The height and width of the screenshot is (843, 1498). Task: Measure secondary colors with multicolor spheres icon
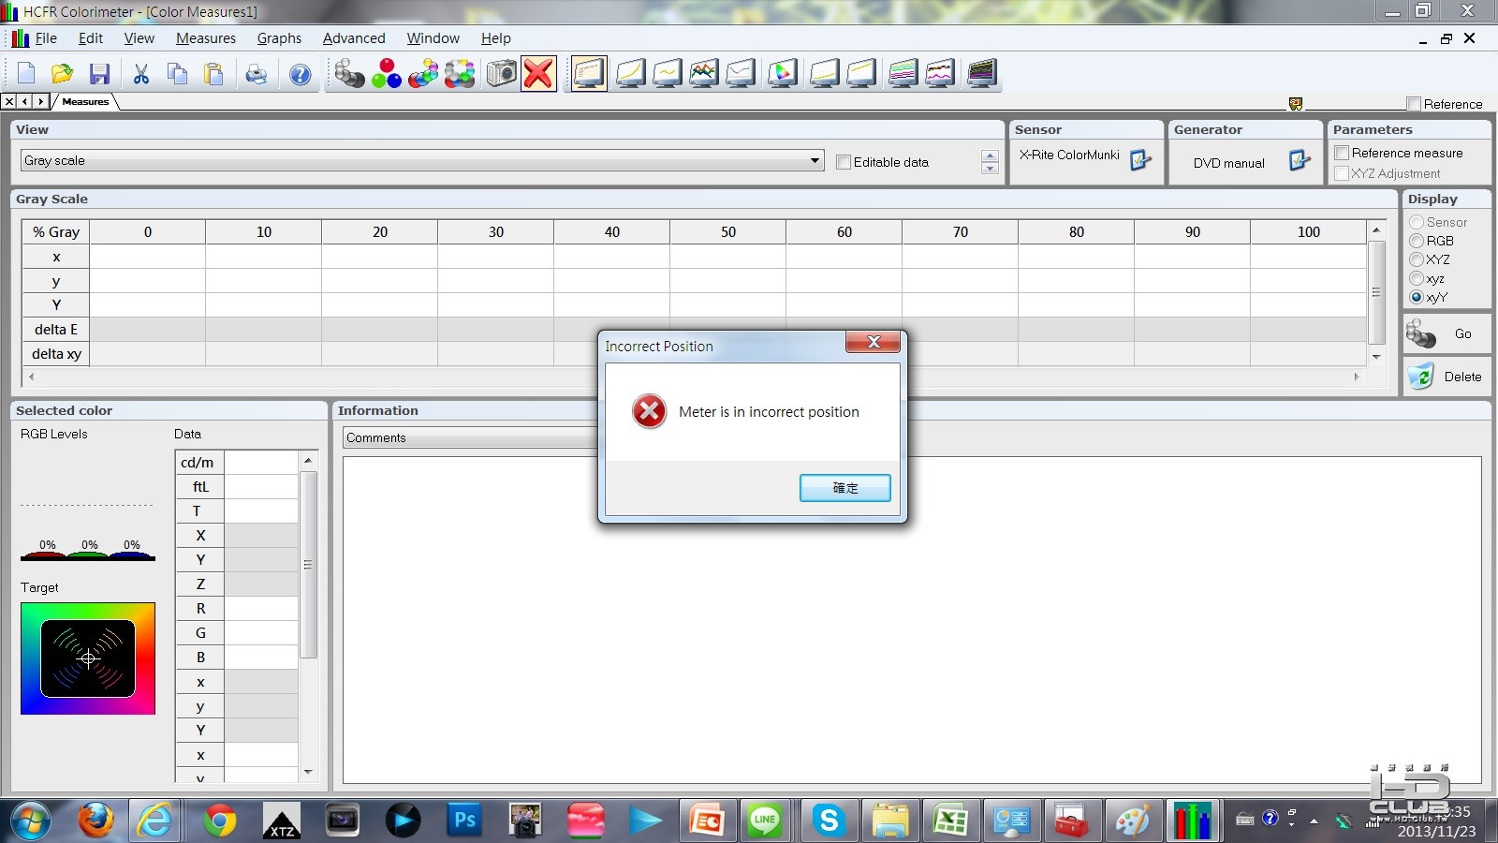point(423,73)
